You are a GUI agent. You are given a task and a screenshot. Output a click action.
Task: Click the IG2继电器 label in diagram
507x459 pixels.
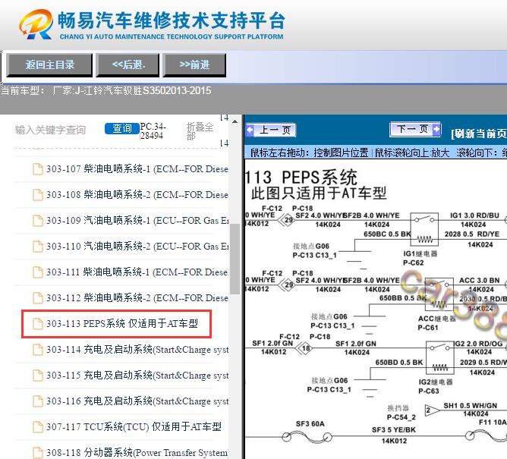436,382
